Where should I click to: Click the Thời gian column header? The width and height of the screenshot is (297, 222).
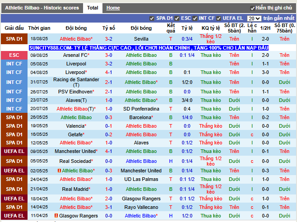coord(39,28)
